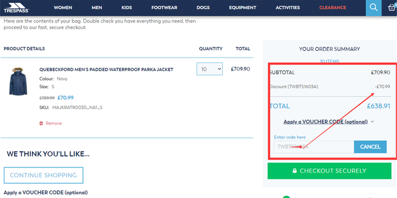Viewport: 397px width, 198px height.
Task: Click the WE THINK YOU'LL LIKE heading
Action: pos(48,154)
